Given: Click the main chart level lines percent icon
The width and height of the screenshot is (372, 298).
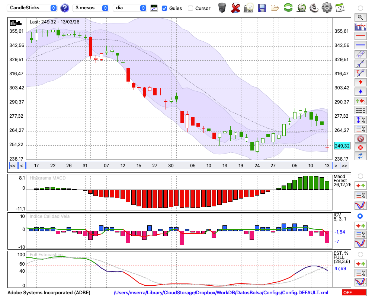Looking at the screenshot, I should (360, 129).
